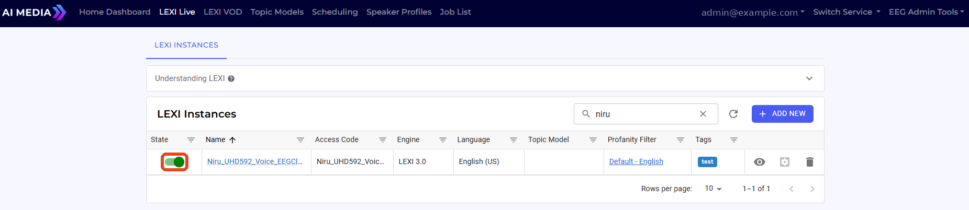Open settings for the Niru_UHD592 instance
The height and width of the screenshot is (210, 969).
point(785,162)
